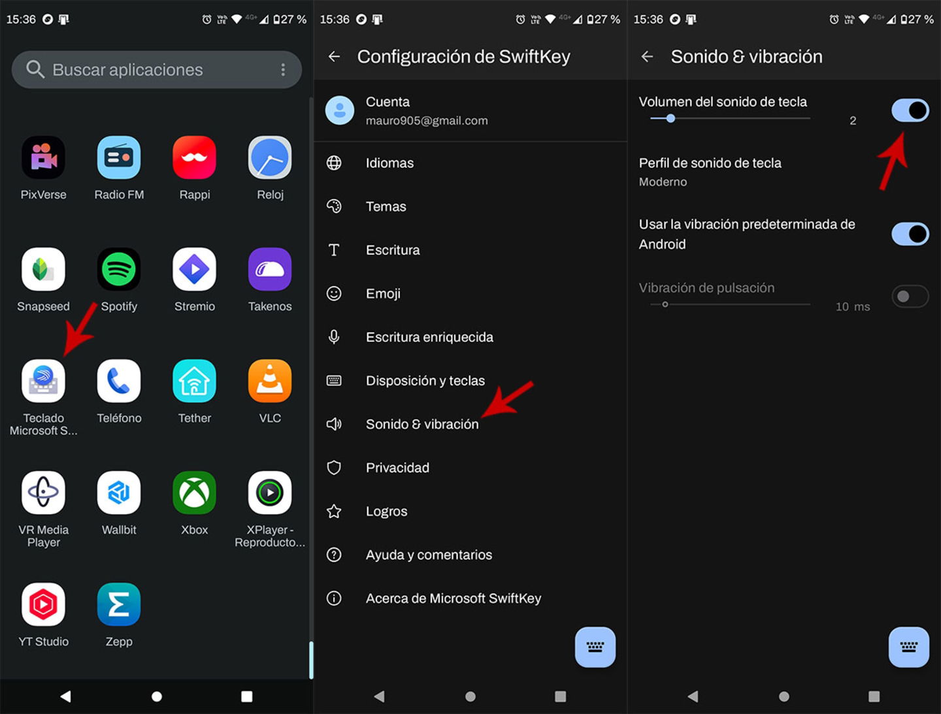Open app drawer three-dot menu

pos(283,69)
